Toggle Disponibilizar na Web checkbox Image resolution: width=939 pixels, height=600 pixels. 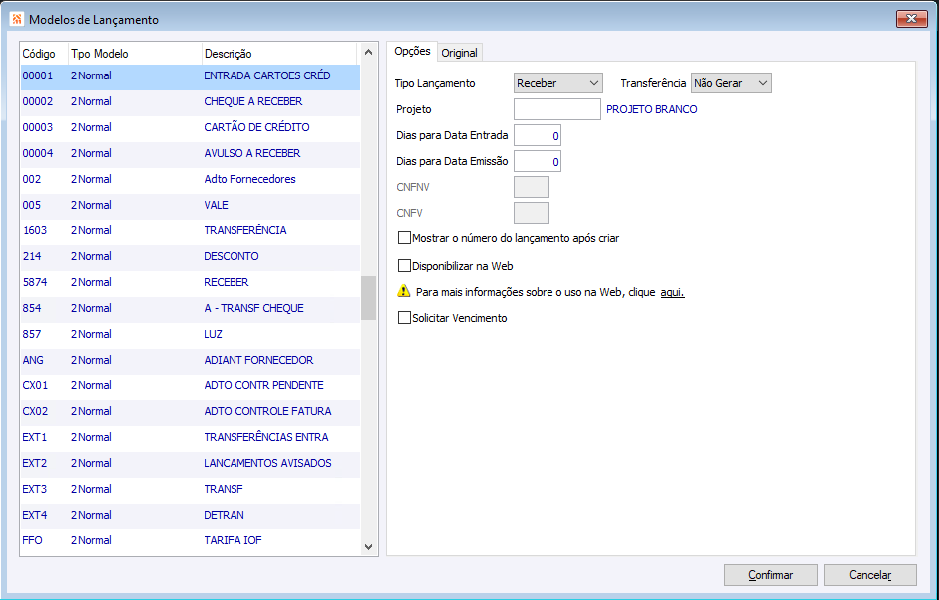tap(404, 266)
